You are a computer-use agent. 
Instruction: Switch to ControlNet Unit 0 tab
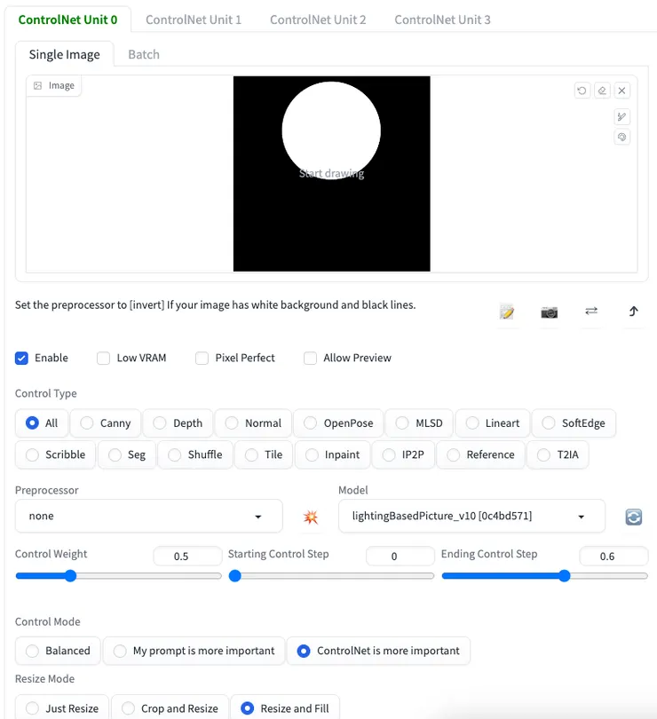(x=67, y=20)
